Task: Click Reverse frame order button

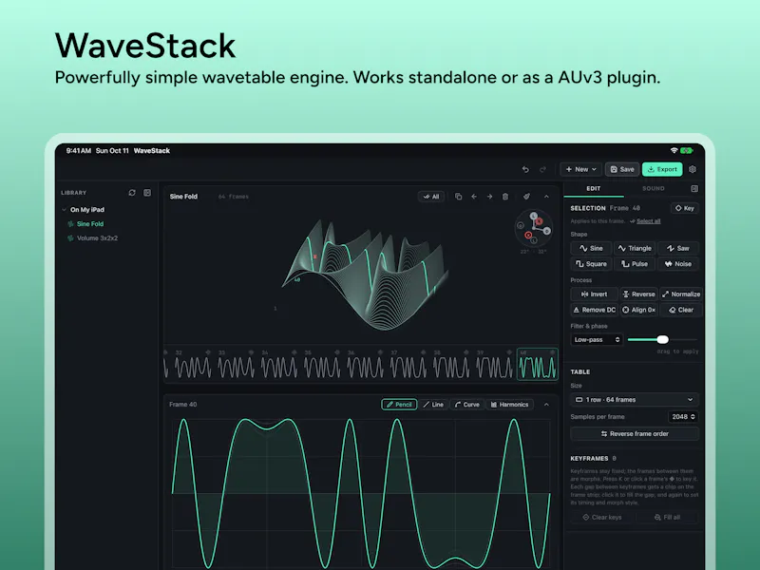Action: [635, 434]
